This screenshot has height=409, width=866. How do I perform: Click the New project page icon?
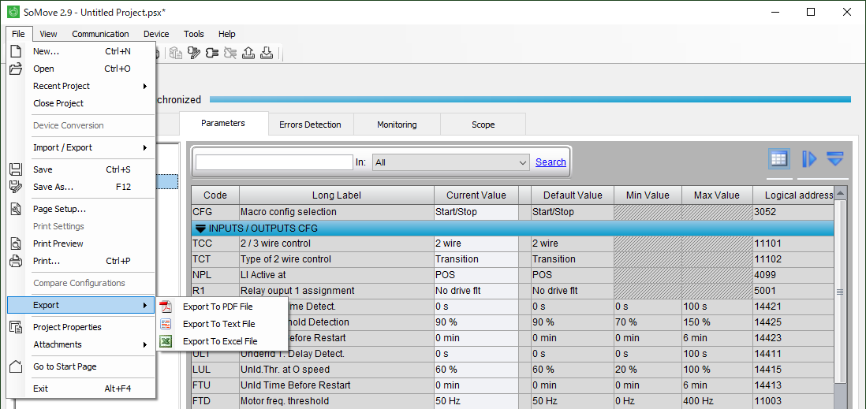16,51
